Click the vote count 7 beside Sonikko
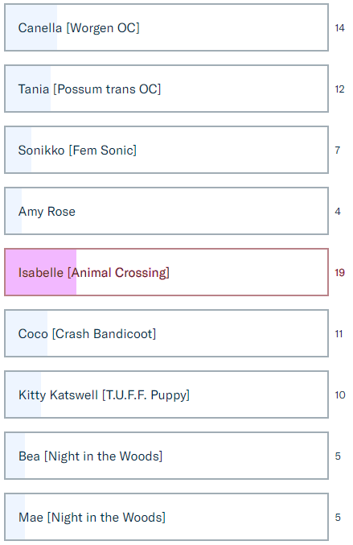353x545 pixels. (x=338, y=151)
